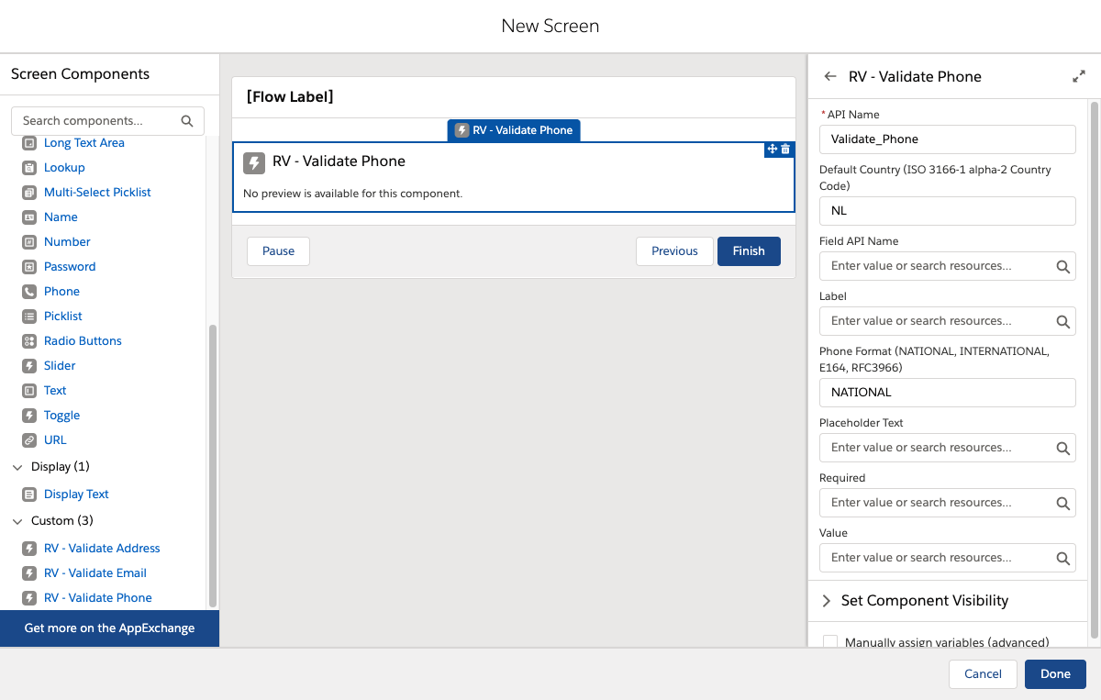Screen dimensions: 1101x700
Task: Collapse the Custom (3) section
Action: pyautogui.click(x=17, y=521)
